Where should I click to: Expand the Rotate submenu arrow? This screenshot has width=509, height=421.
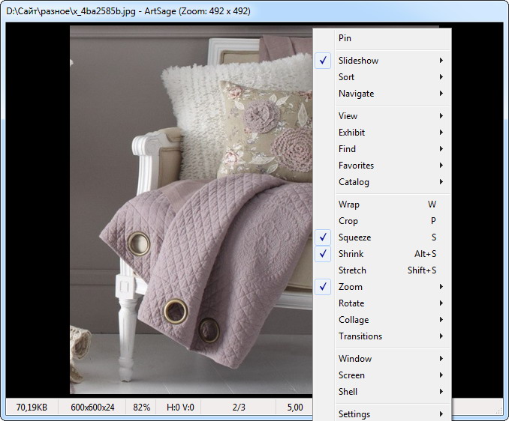point(441,303)
